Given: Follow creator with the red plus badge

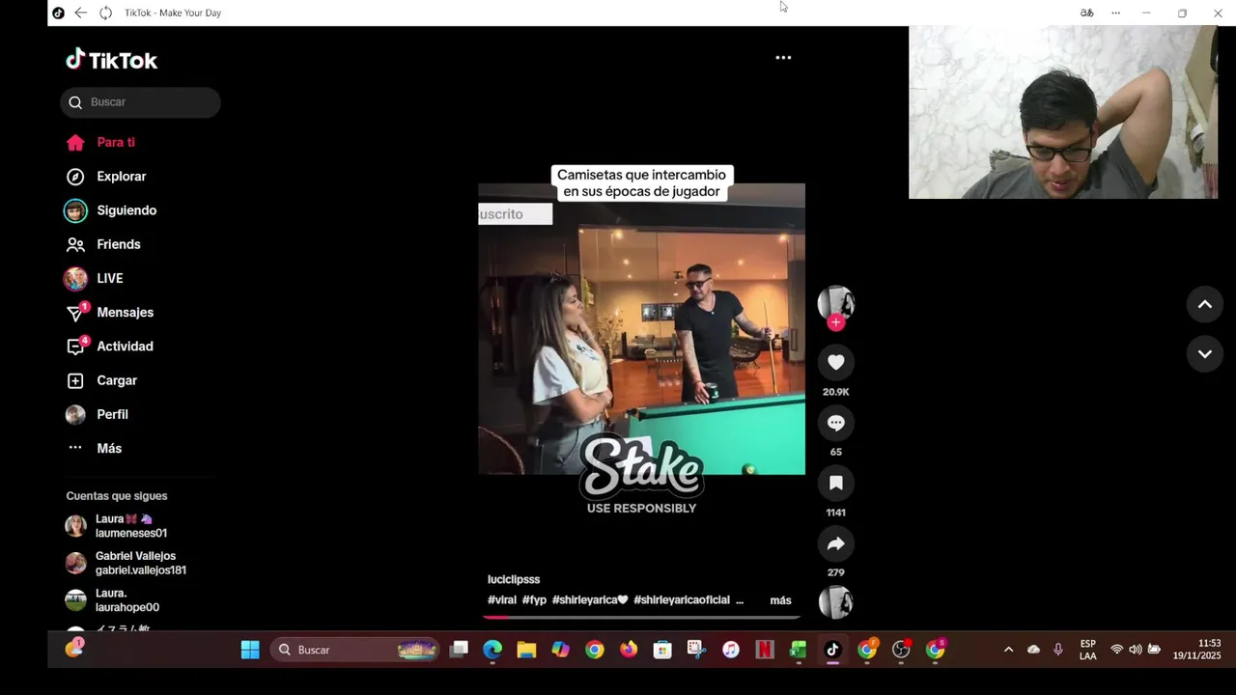Looking at the screenshot, I should [836, 322].
